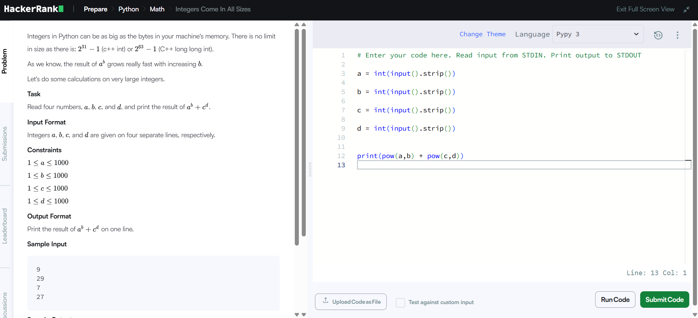
Task: Click constraint 1 ≤ d ≤ 1000
Action: pyautogui.click(x=48, y=201)
